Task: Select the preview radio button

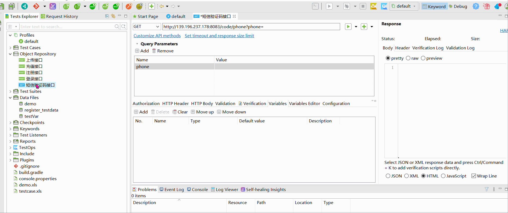Action: point(423,58)
